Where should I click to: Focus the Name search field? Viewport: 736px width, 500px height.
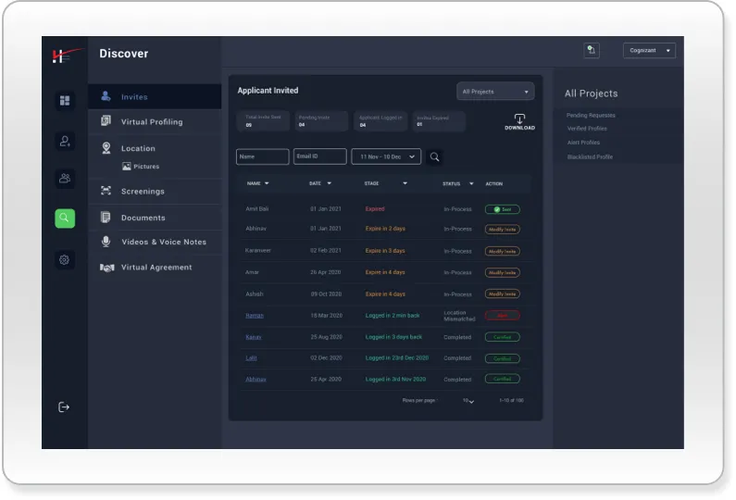(262, 156)
